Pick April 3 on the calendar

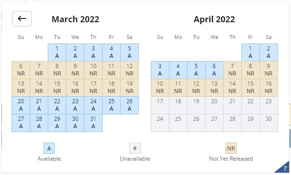160,70
